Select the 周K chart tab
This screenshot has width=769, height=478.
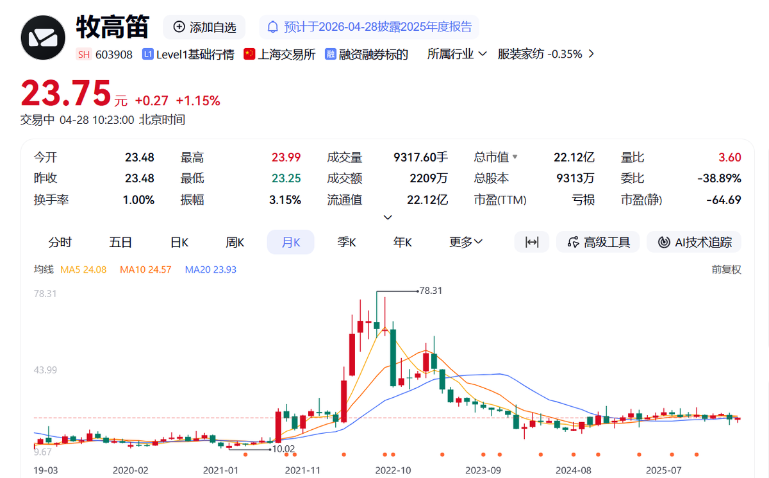click(x=235, y=242)
